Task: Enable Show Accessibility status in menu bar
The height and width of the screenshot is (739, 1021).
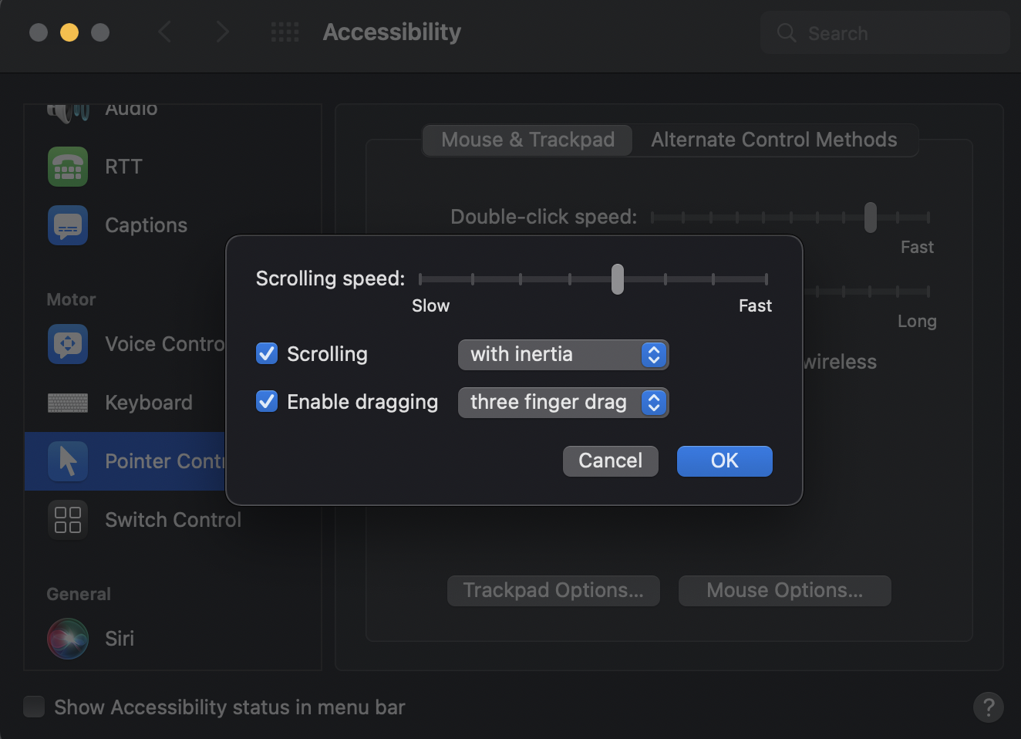Action: tap(34, 707)
